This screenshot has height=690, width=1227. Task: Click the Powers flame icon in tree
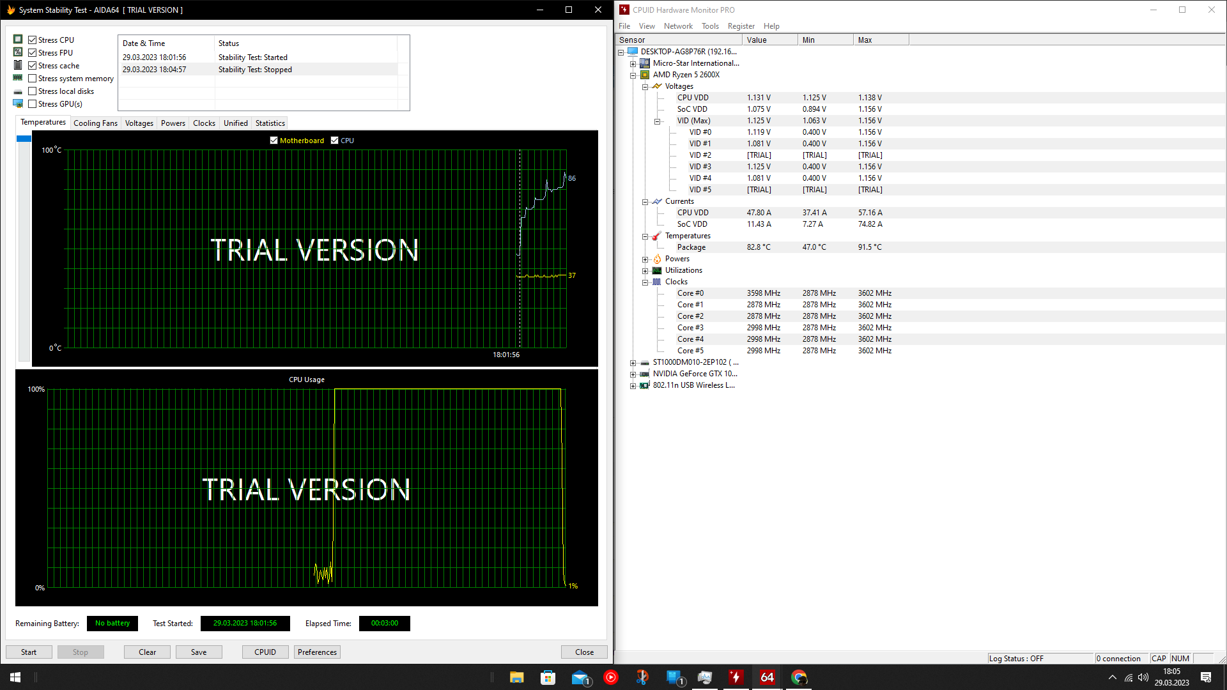[x=656, y=259]
